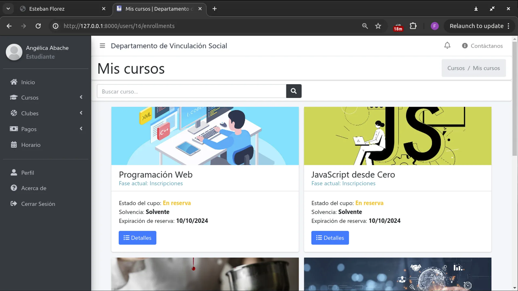The width and height of the screenshot is (518, 291).
Task: Focus the Buscar curso search field
Action: [x=192, y=91]
